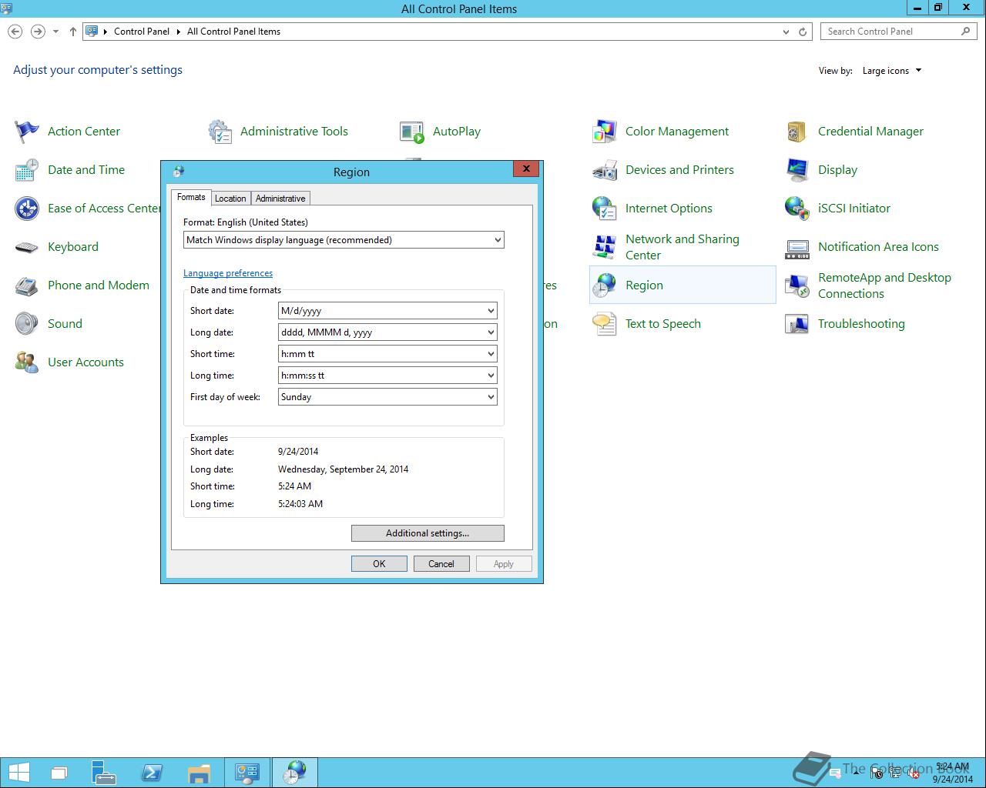The width and height of the screenshot is (986, 788).
Task: Open the Ease of Access Center icon
Action: [x=27, y=209]
